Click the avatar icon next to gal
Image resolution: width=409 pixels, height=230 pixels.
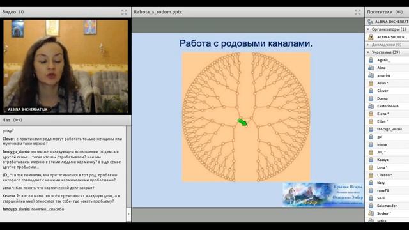tap(371, 137)
